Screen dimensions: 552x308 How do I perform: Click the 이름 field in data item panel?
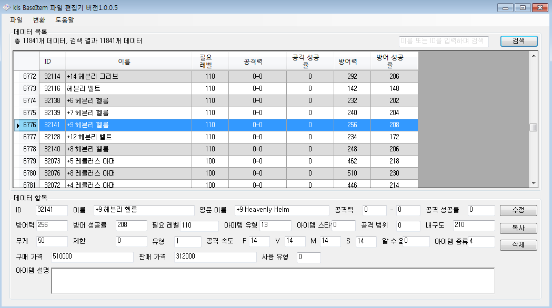pos(144,210)
